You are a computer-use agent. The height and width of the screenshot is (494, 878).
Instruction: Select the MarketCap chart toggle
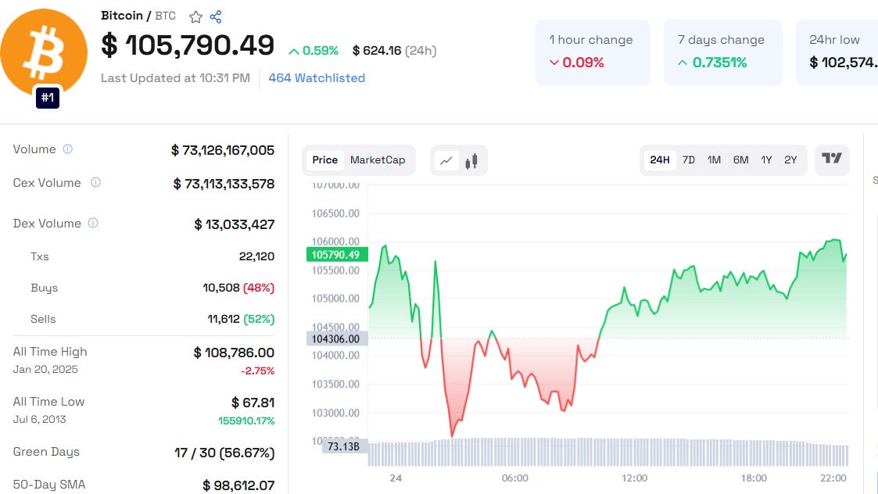pos(378,160)
